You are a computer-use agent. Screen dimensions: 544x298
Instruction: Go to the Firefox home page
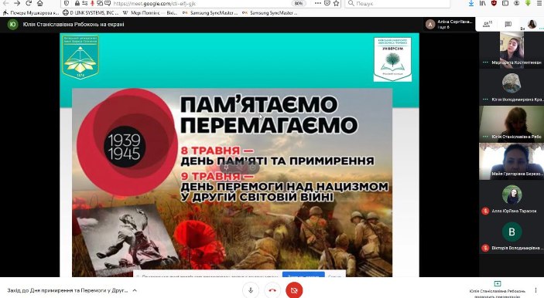click(40, 3)
